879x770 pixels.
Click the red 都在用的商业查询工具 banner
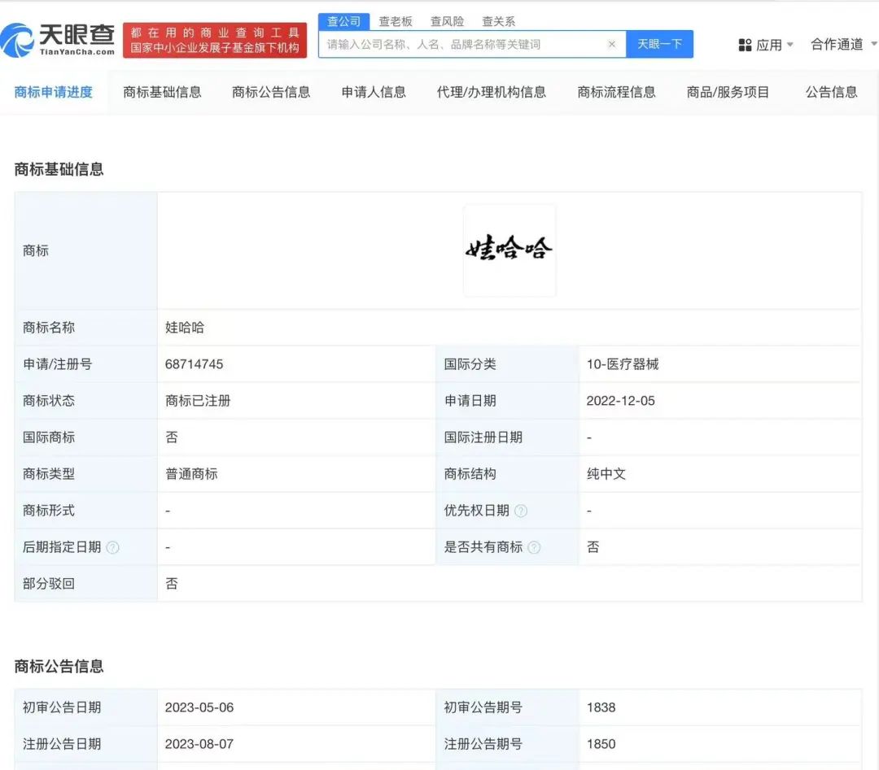[x=215, y=41]
